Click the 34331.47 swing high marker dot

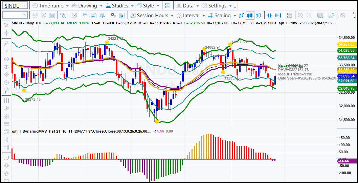coord(107,42)
